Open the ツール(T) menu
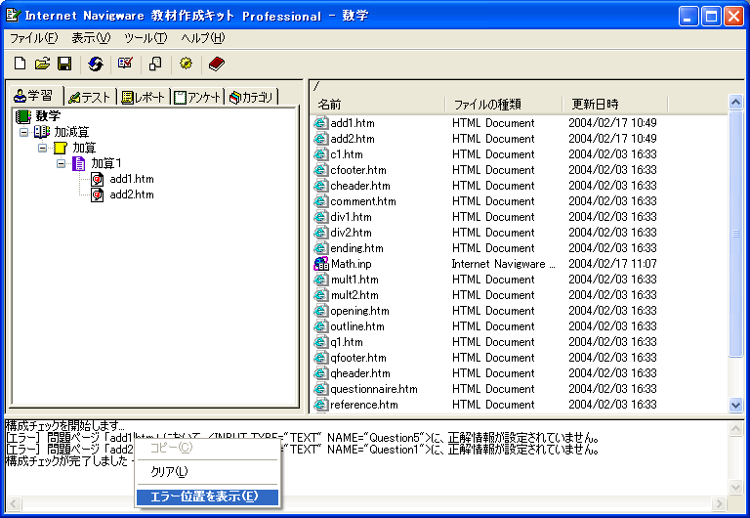 pos(146,38)
